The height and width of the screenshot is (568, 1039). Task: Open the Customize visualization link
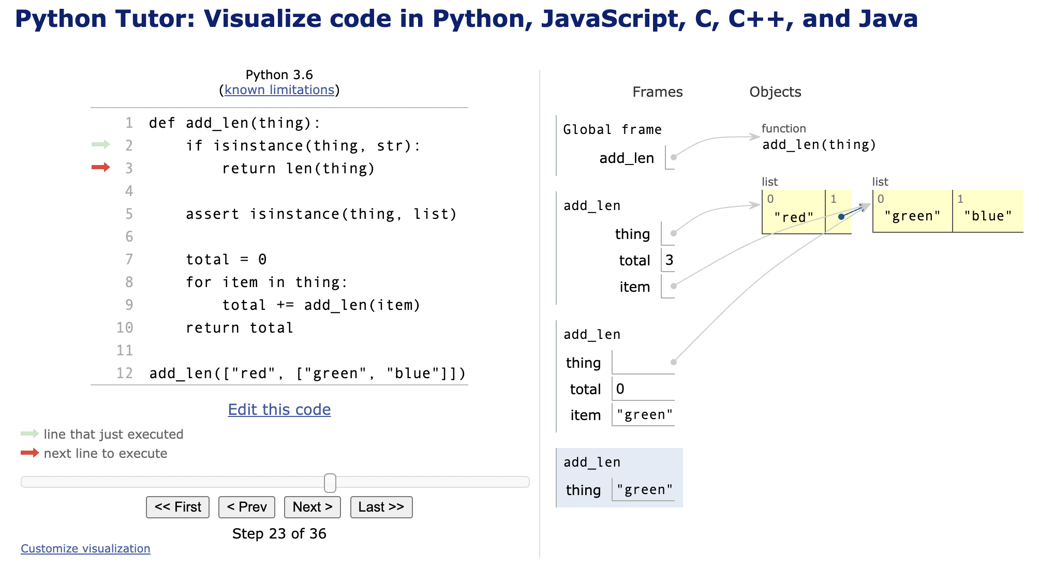tap(85, 548)
